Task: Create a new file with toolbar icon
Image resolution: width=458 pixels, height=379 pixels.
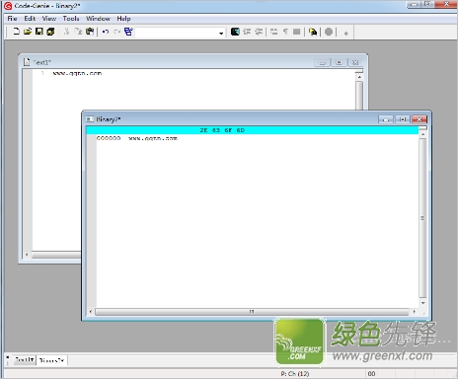Action: click(16, 32)
